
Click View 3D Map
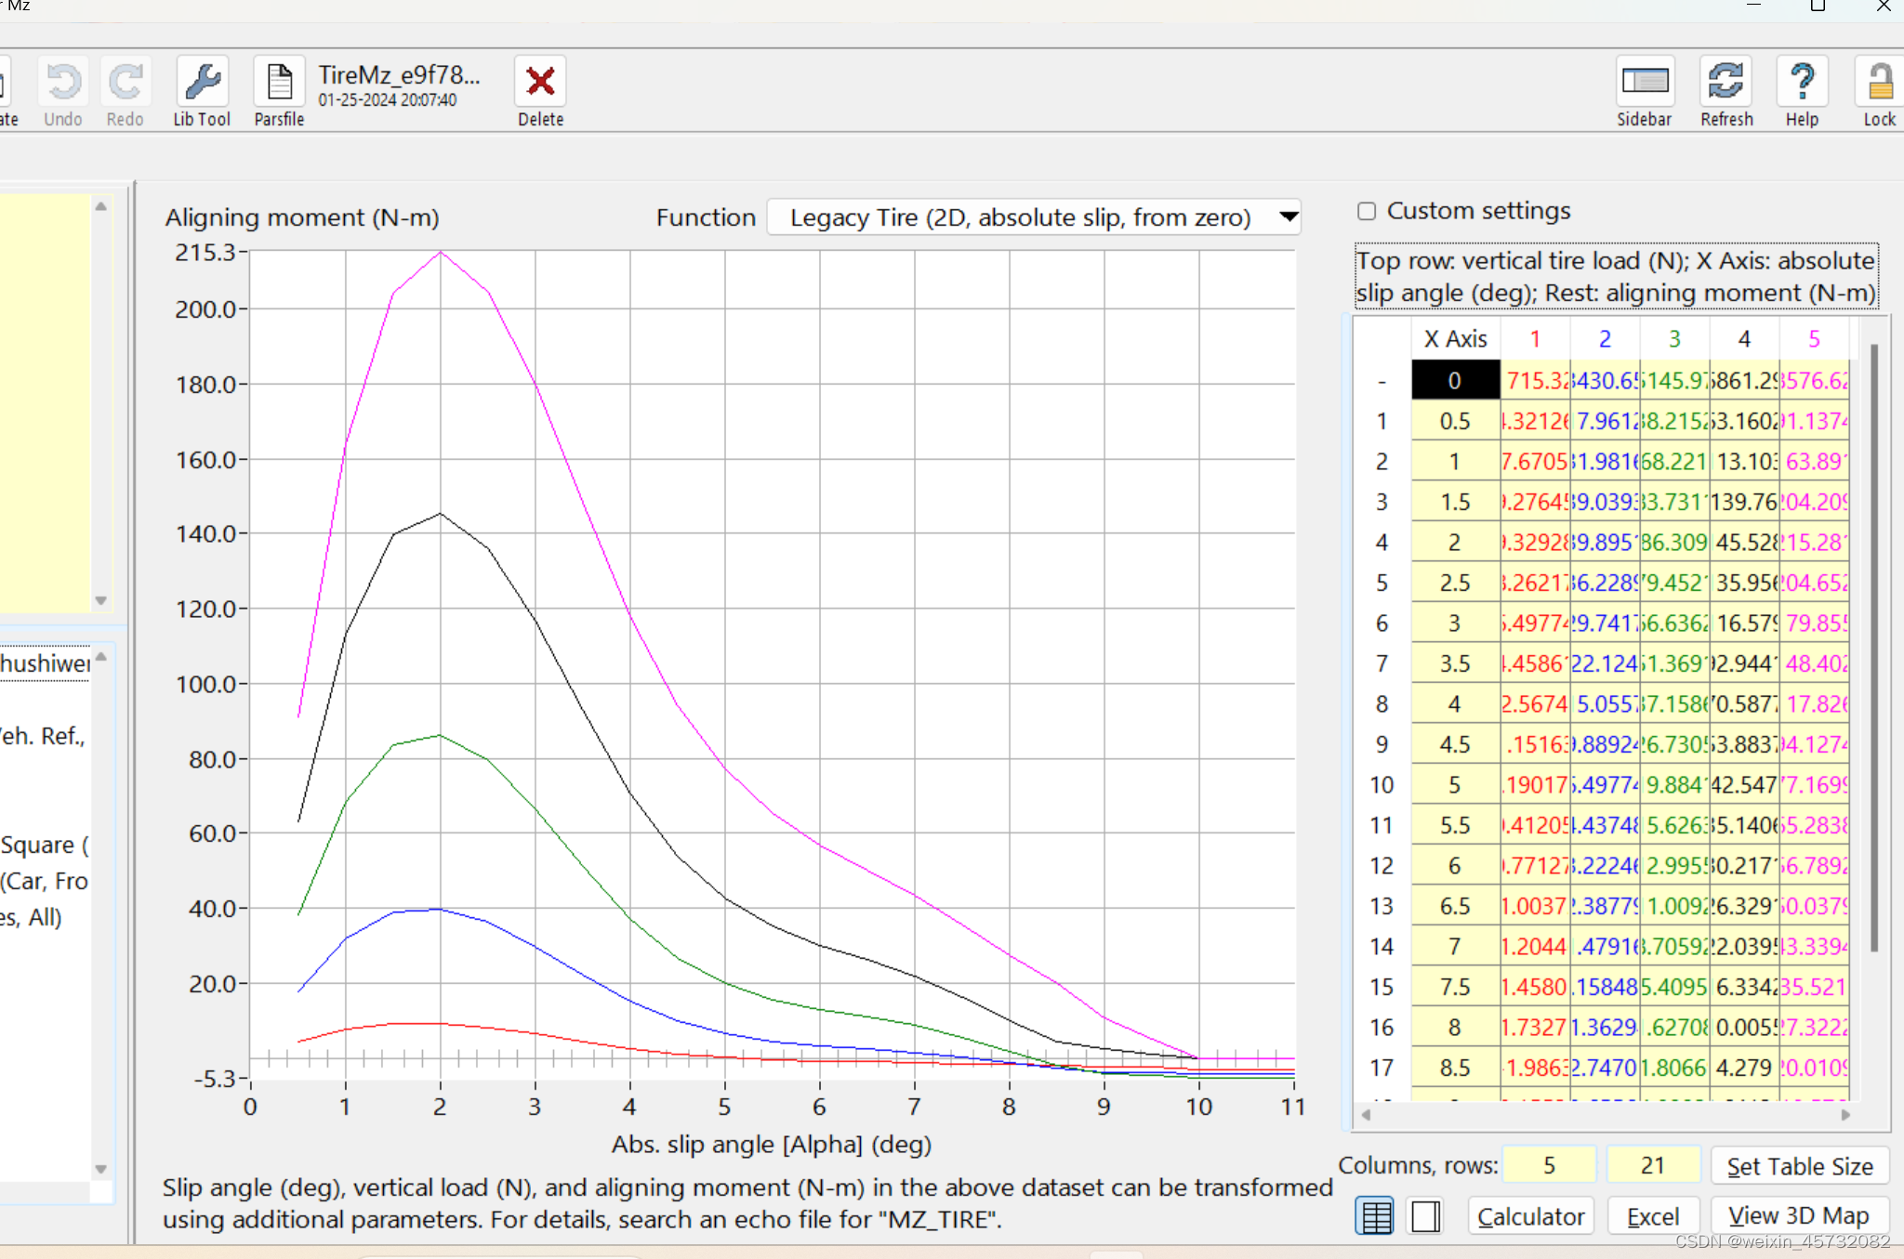click(x=1796, y=1215)
